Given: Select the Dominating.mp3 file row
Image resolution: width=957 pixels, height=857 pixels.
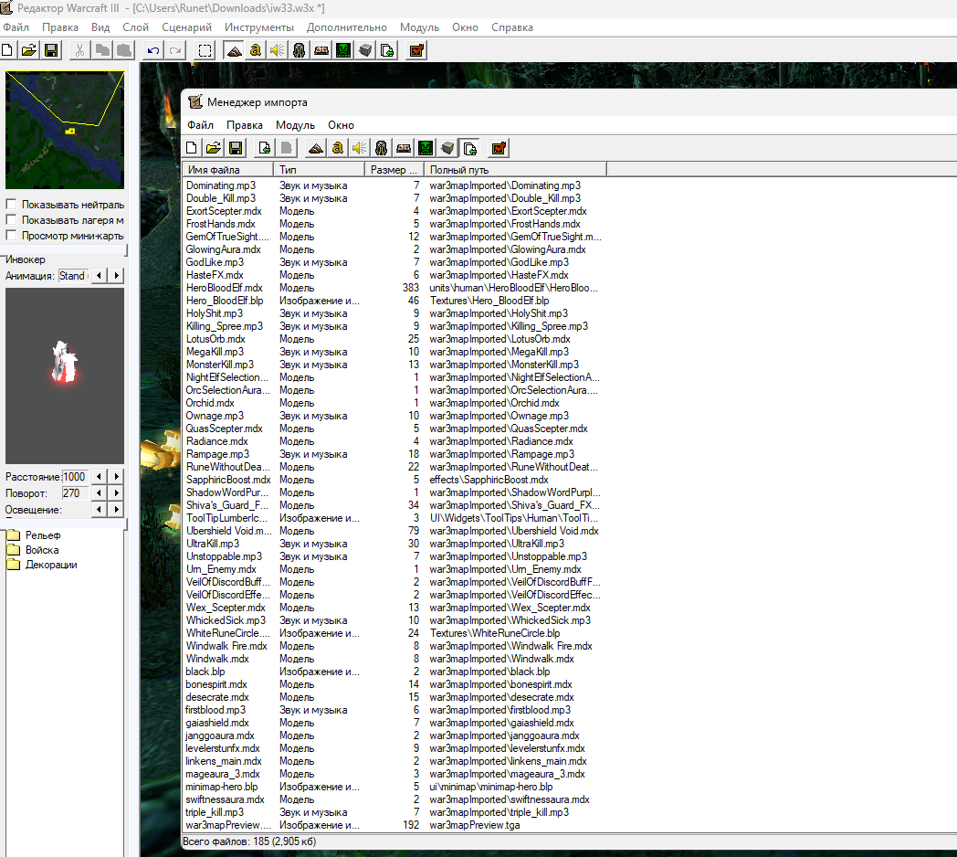Looking at the screenshot, I should click(x=393, y=185).
